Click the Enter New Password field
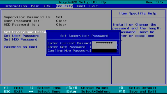167x94 pixels. tap(104, 47)
